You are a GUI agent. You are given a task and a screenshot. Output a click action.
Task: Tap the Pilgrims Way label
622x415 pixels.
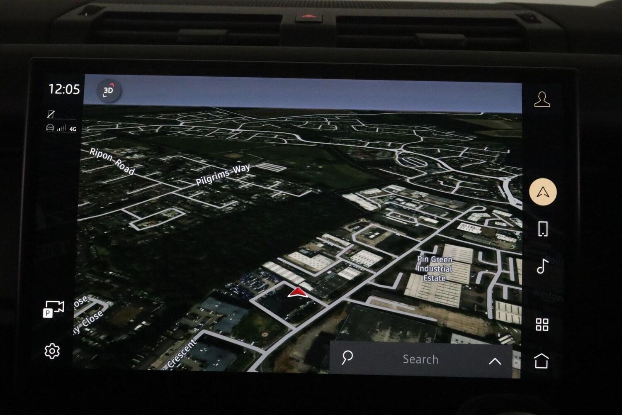pyautogui.click(x=223, y=175)
